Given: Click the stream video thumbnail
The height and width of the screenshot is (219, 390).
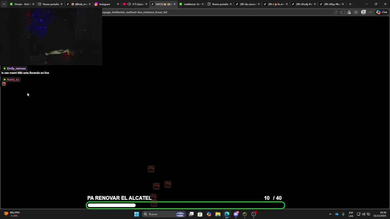Looking at the screenshot, I should click(x=51, y=36).
